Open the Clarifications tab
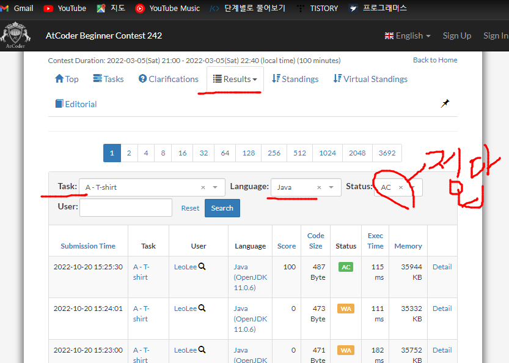509x363 pixels. (169, 79)
